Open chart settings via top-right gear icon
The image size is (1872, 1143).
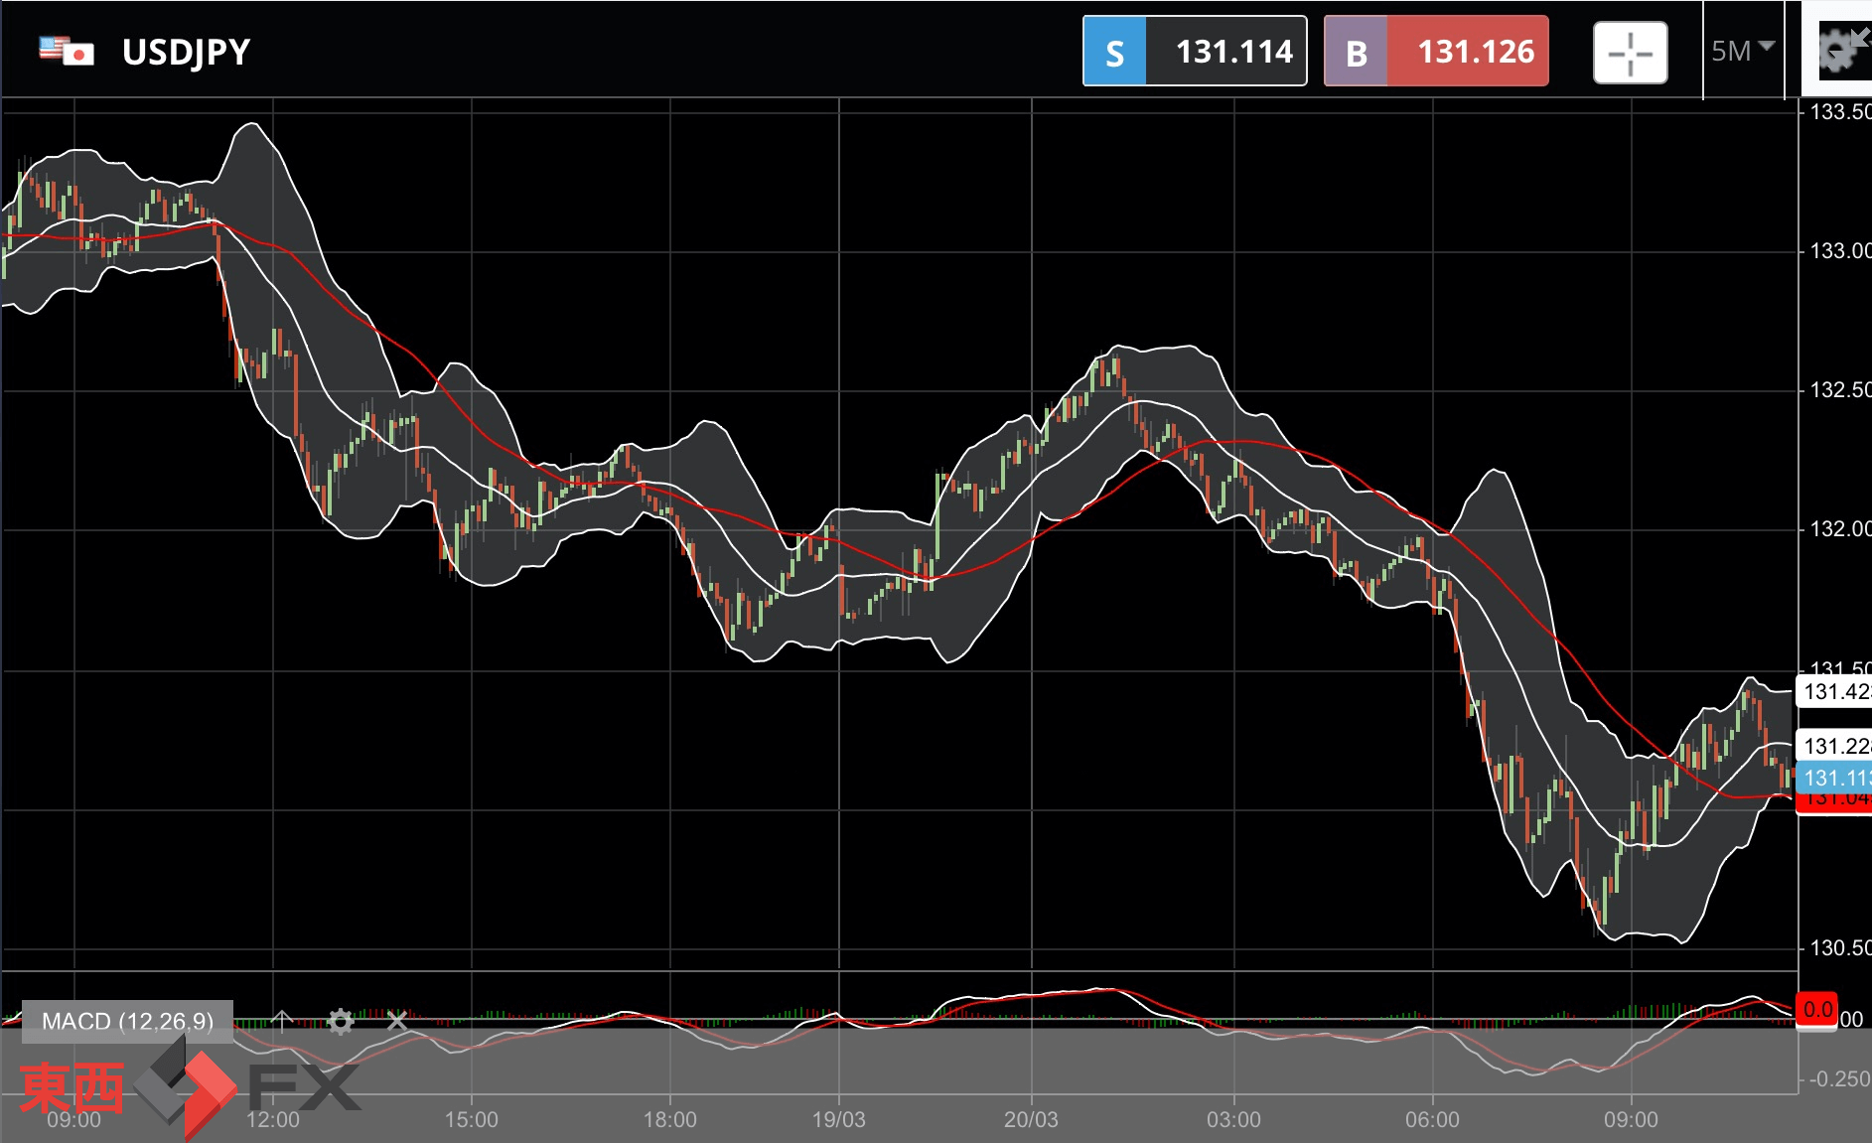pyautogui.click(x=1838, y=51)
